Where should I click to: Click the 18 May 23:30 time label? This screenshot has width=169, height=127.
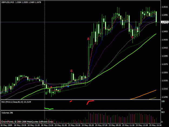47,125
